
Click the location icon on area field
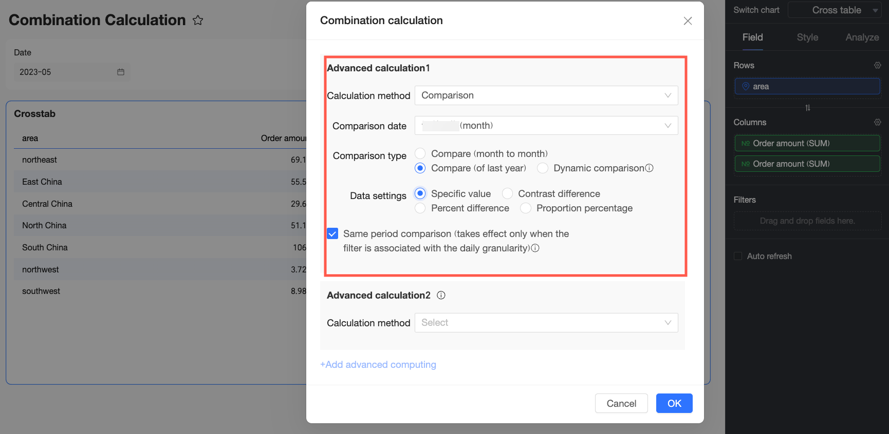746,86
